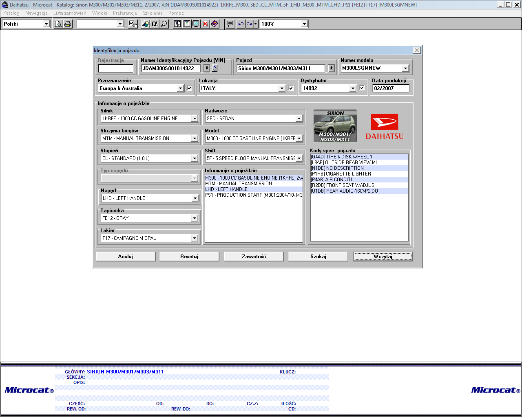Viewport: 522px width, 417px height.
Task: Click the VIN history down-arrow icon
Action: click(x=207, y=68)
